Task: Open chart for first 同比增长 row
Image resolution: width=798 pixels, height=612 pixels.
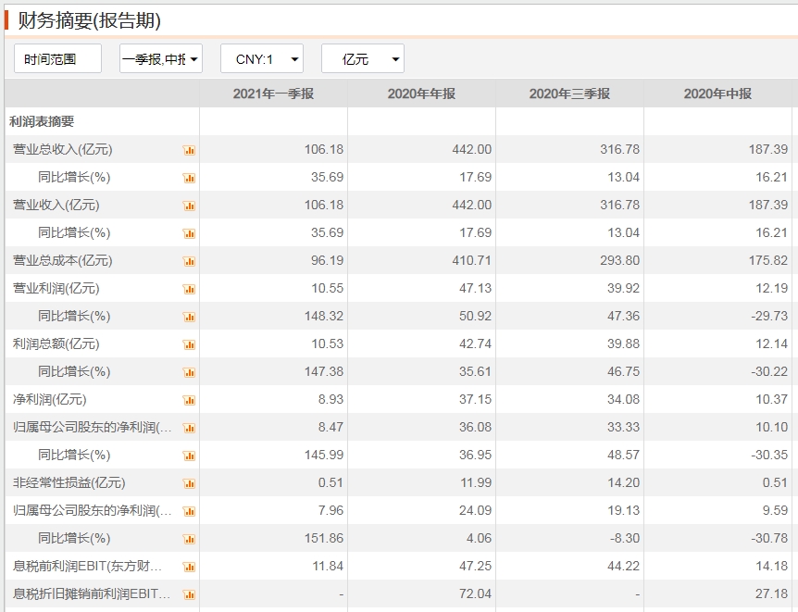Action: 189,178
